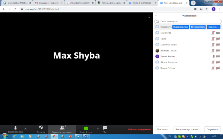Switch to Моя конференция tab
This screenshot has height=139, width=223.
tap(174, 3)
